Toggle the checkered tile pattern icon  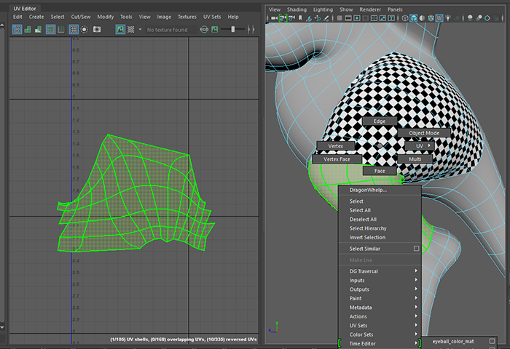tap(130, 29)
